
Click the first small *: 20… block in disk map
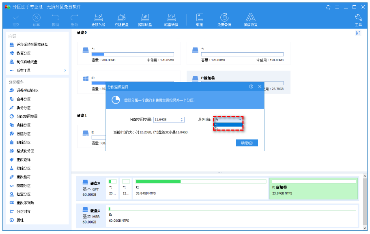click(112, 188)
